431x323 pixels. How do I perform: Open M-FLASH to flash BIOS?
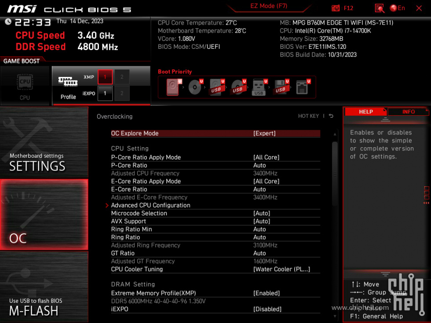(44, 287)
